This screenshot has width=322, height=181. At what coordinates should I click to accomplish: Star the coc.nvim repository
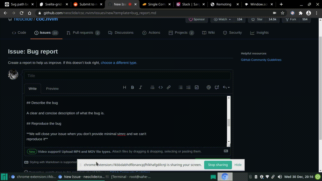click(x=257, y=19)
